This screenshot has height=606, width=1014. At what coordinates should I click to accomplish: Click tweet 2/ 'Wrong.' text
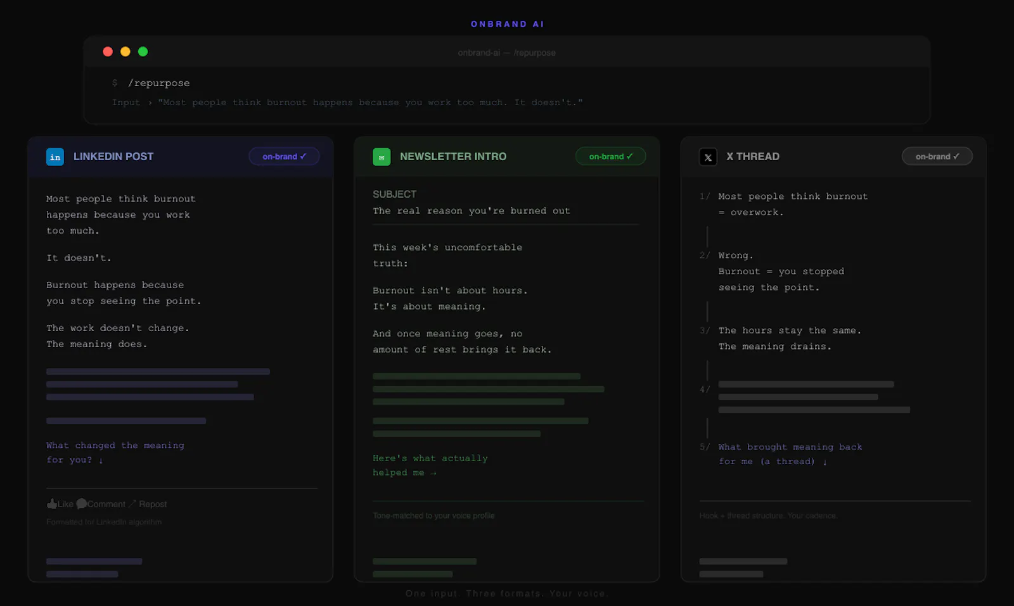pos(736,255)
